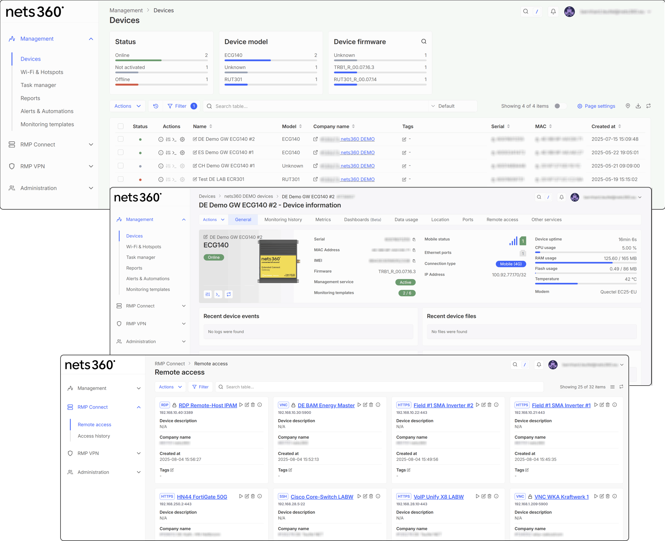Viewport: 665px width, 541px height.
Task: Check the DE Demo GW ECG140 #2 row
Action: [121, 139]
